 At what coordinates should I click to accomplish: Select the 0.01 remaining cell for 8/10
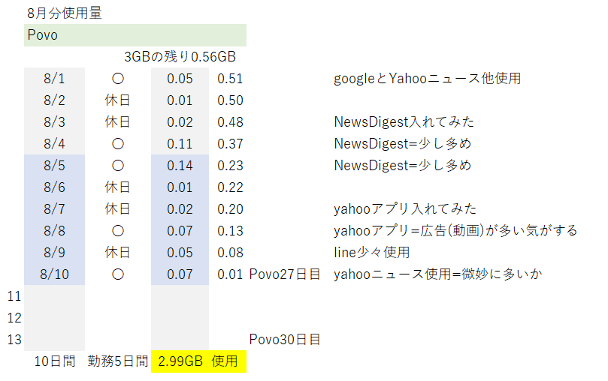coord(229,274)
